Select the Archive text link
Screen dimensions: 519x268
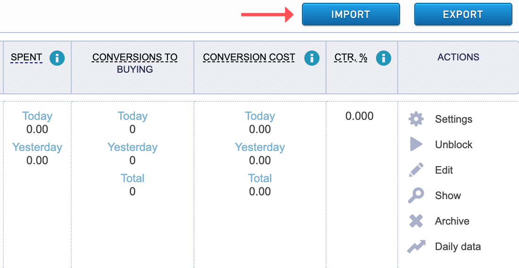(x=452, y=221)
